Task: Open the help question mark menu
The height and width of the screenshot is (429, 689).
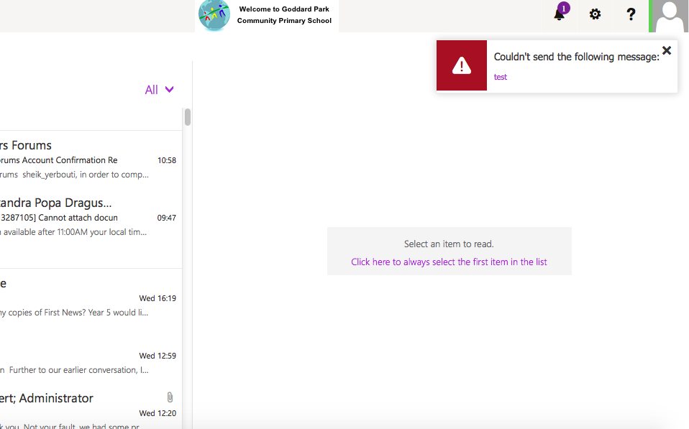Action: [631, 14]
